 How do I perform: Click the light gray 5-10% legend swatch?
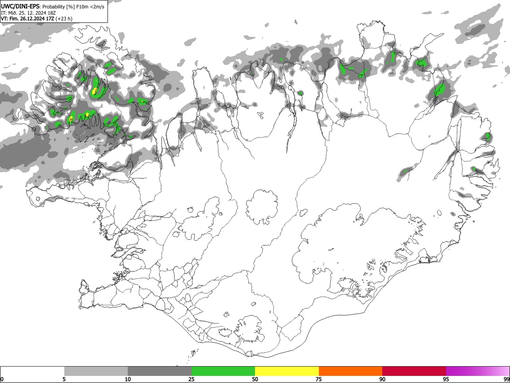point(96,371)
